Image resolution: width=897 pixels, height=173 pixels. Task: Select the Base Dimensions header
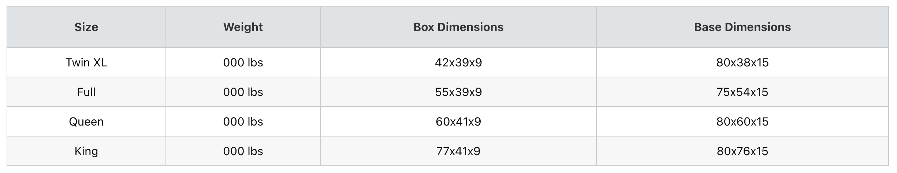[742, 27]
